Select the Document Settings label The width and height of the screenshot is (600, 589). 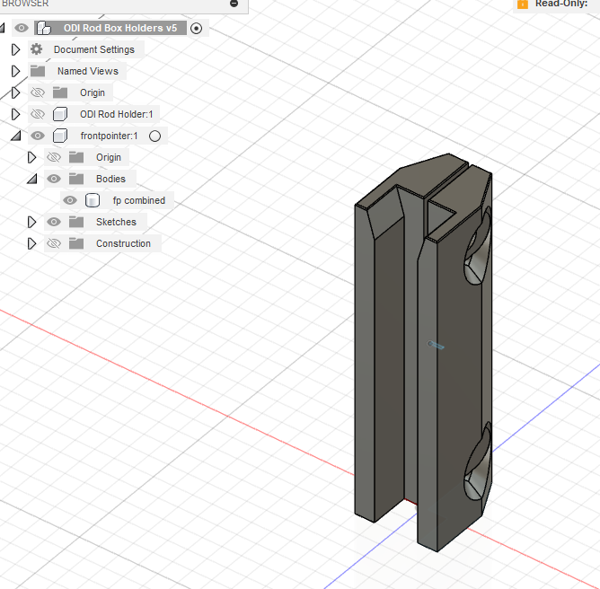(x=94, y=49)
